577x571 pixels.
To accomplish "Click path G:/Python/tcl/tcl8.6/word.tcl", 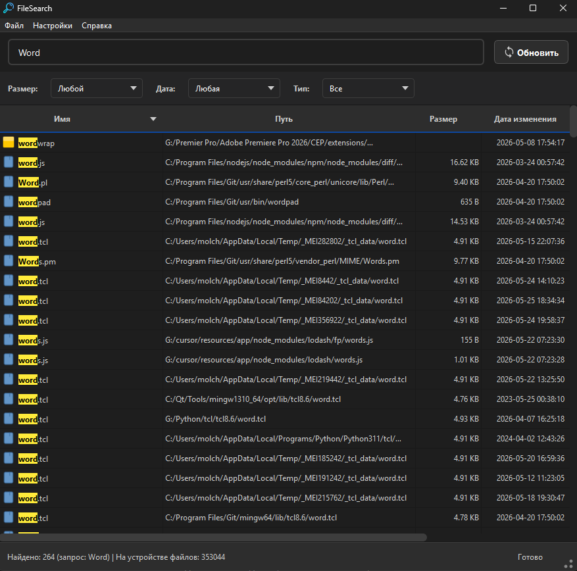I will [215, 418].
